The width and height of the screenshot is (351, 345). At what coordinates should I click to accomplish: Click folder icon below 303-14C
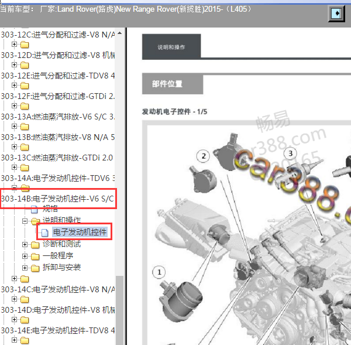[x=25, y=299]
